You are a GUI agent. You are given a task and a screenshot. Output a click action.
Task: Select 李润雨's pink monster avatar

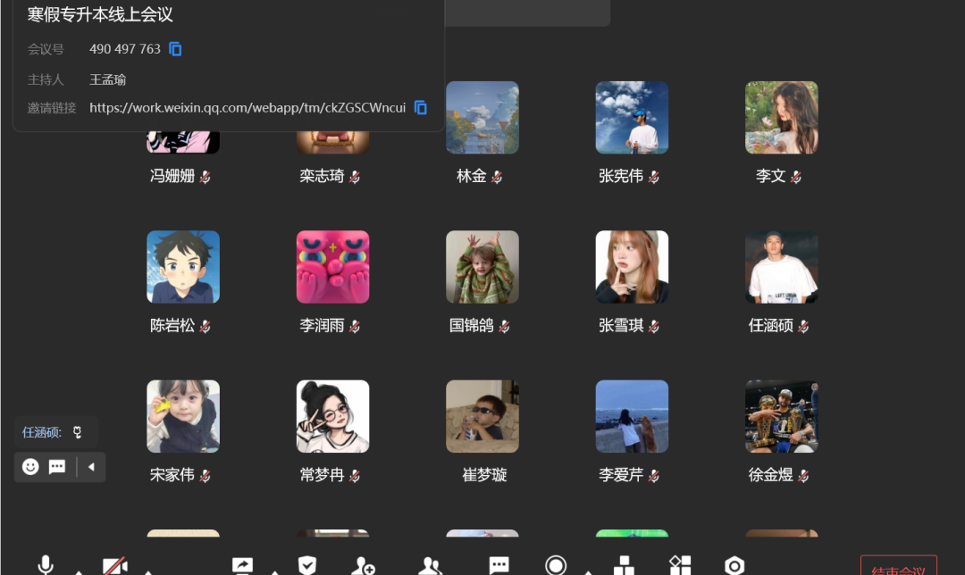pos(333,267)
